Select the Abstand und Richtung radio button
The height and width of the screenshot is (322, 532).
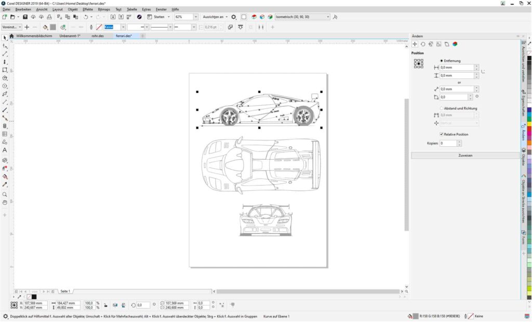pyautogui.click(x=442, y=108)
